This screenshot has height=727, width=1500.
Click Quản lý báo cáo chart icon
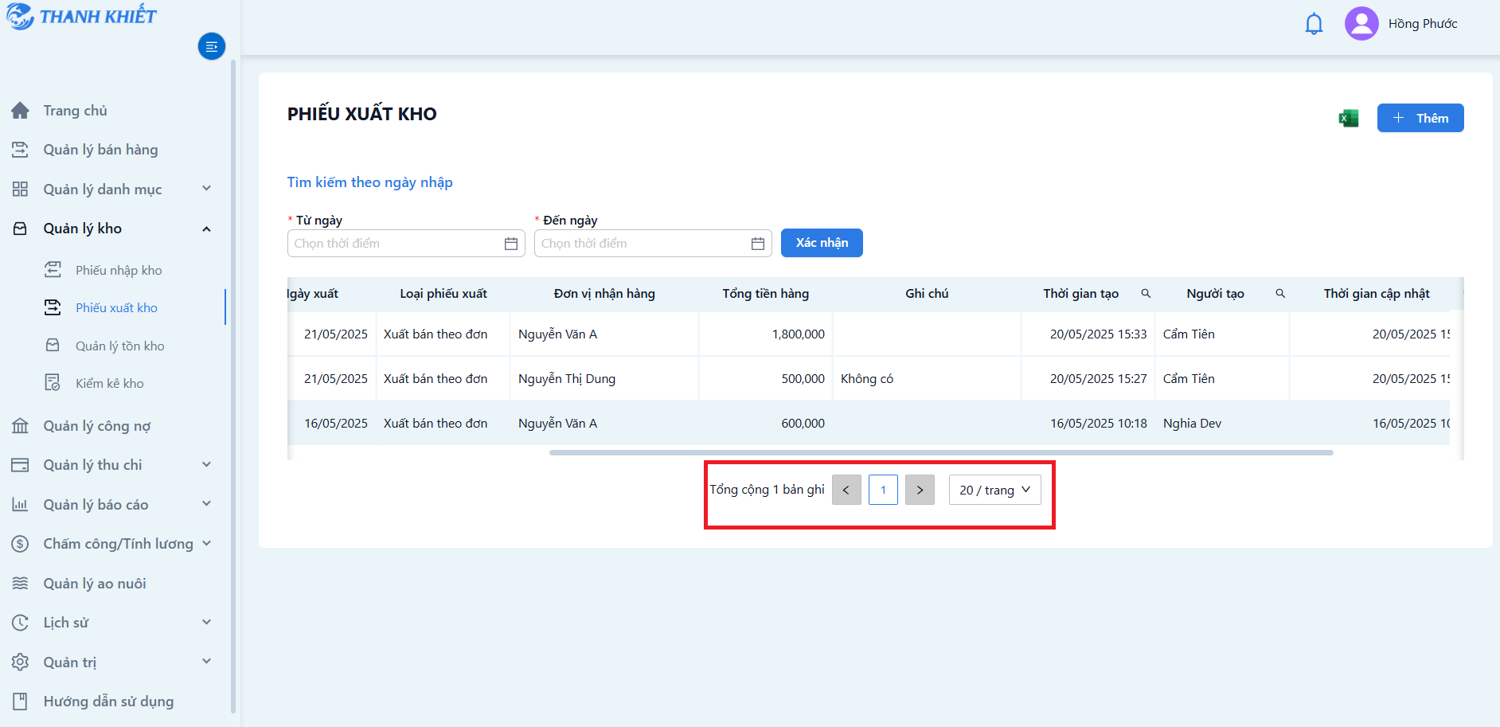20,505
